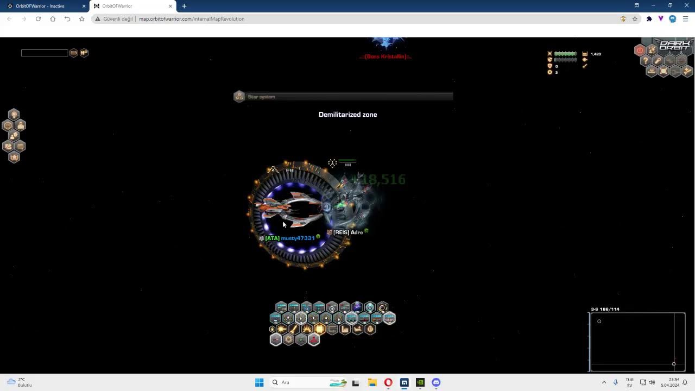Click the small battery icon beside action bar
Viewport: 695px width, 391px height.
pyautogui.click(x=272, y=329)
